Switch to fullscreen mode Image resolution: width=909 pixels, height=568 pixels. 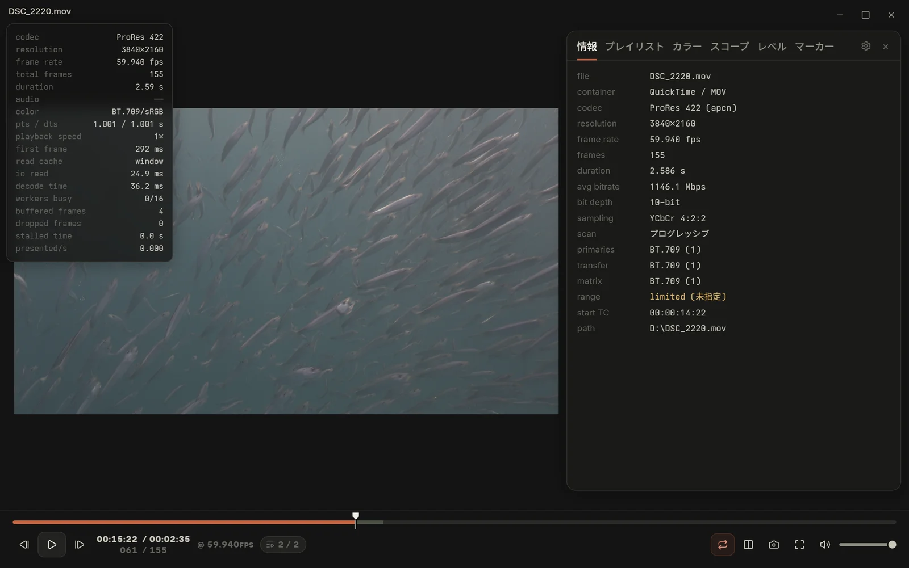point(799,545)
